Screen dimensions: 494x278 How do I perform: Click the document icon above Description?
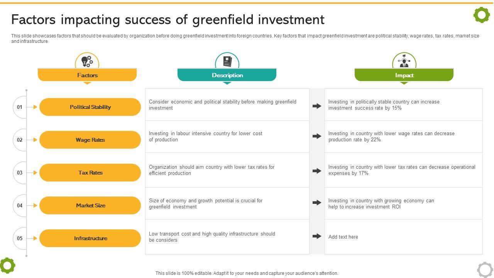(227, 61)
